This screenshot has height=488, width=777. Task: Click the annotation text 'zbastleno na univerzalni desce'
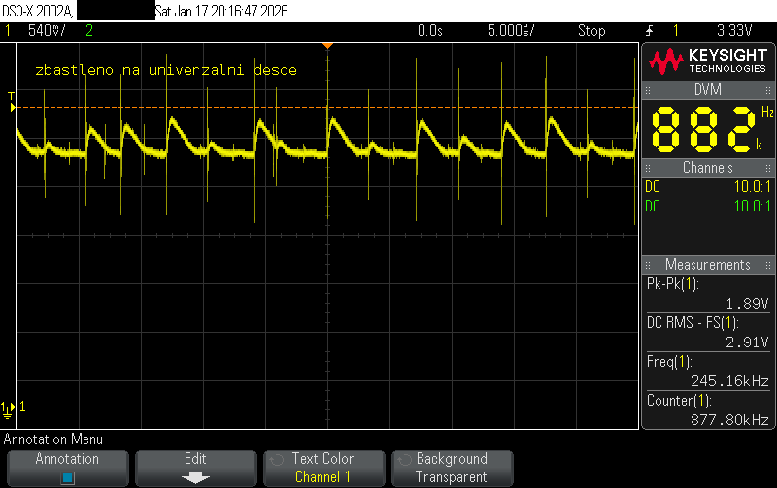pyautogui.click(x=165, y=70)
